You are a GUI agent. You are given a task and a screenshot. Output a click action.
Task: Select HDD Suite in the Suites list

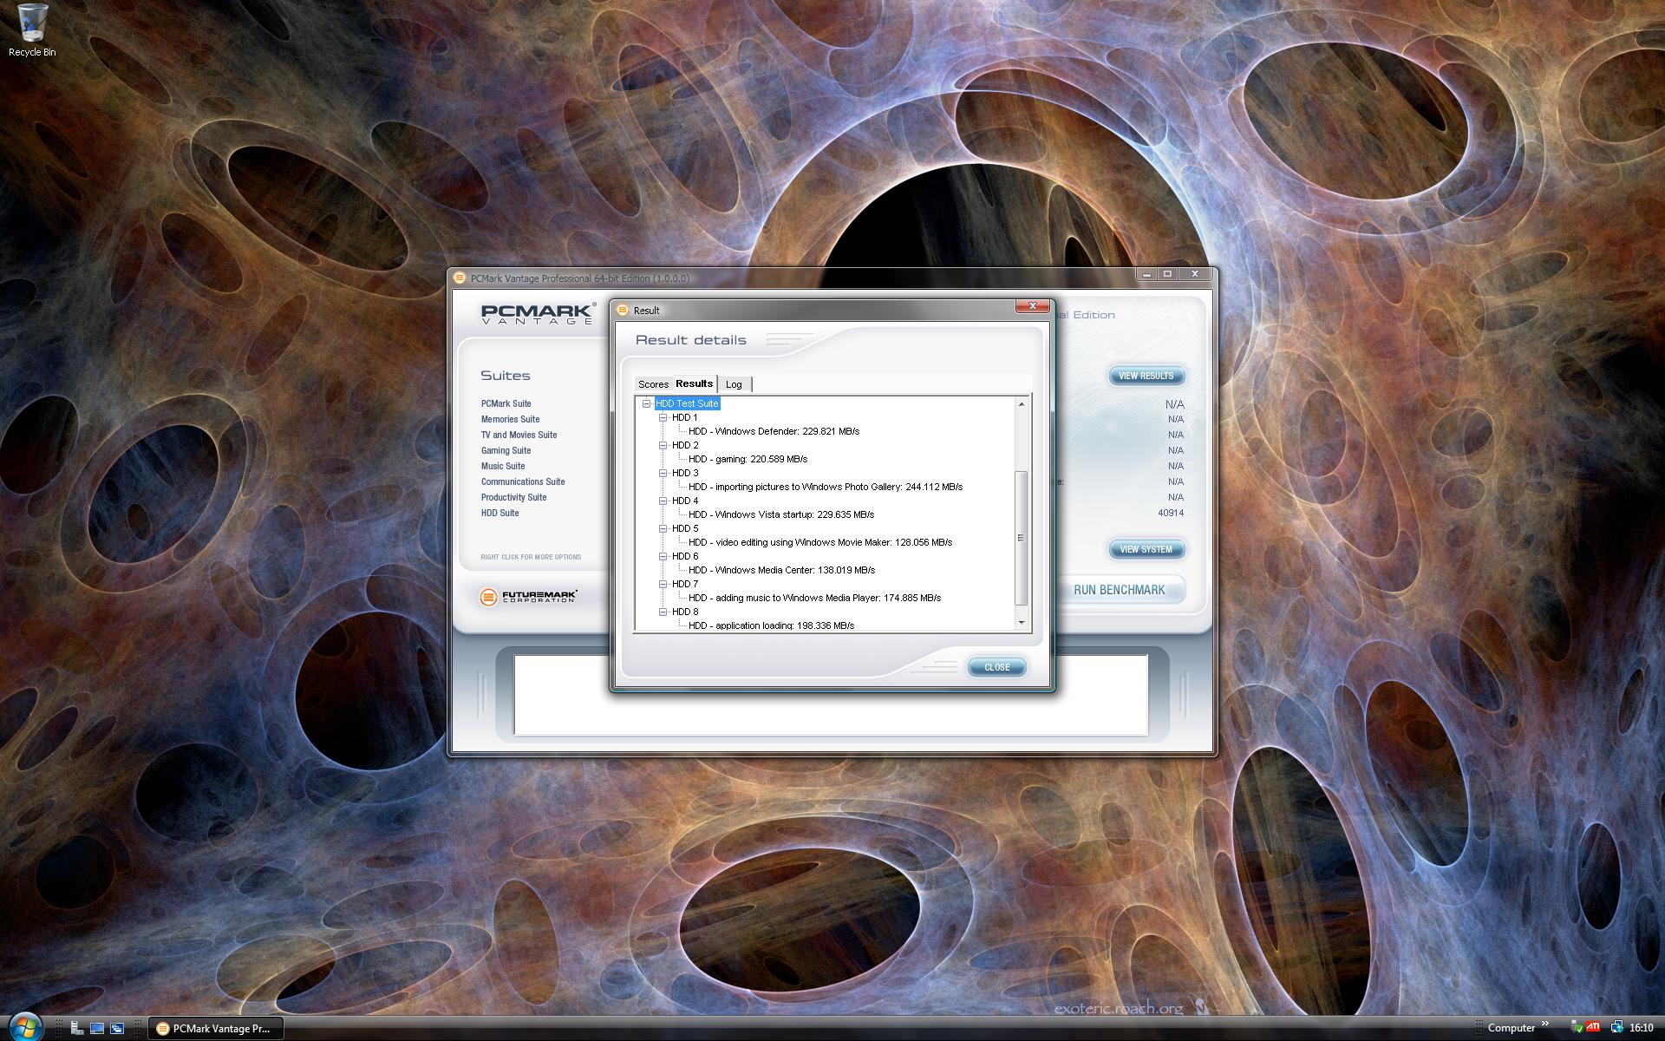(x=500, y=513)
